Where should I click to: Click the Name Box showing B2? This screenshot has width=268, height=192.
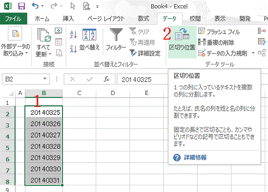22,79
